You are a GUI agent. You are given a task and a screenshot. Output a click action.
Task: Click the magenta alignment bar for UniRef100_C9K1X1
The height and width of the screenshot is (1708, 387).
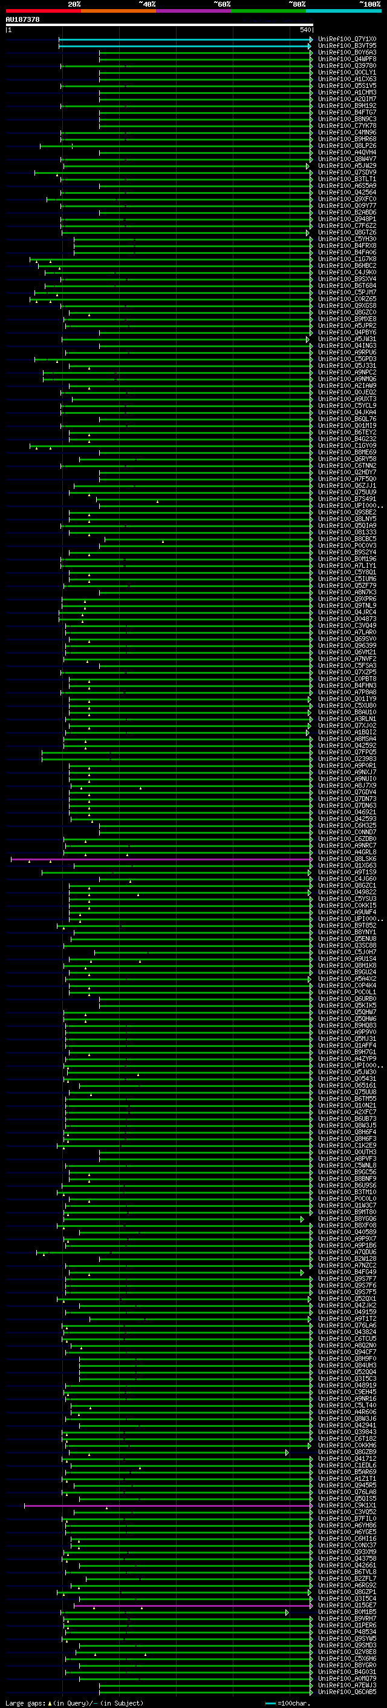[168, 1506]
